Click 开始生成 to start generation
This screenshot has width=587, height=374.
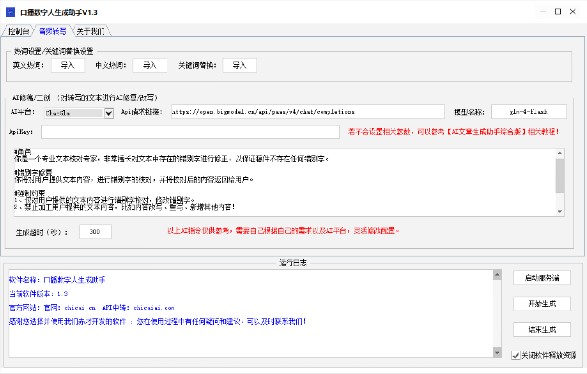click(542, 304)
